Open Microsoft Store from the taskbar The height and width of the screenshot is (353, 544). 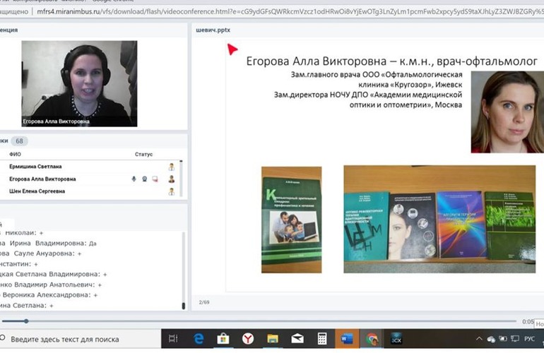223,338
